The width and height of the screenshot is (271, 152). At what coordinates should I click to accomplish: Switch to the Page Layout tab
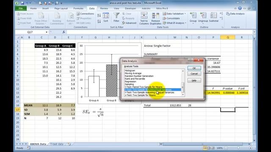(61, 8)
